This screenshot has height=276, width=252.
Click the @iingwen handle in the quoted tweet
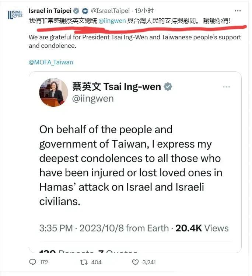click(93, 99)
